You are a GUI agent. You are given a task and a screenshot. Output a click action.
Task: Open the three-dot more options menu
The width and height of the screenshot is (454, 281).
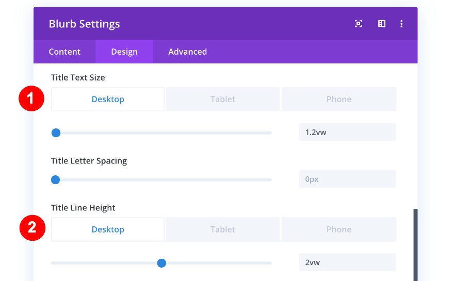coord(401,24)
